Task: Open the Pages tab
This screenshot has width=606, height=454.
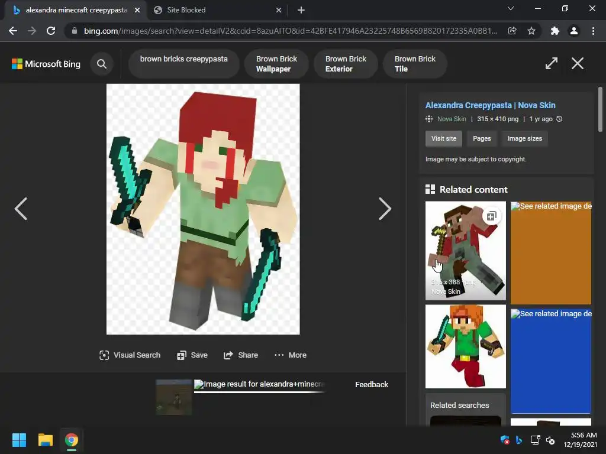Action: pos(482,138)
